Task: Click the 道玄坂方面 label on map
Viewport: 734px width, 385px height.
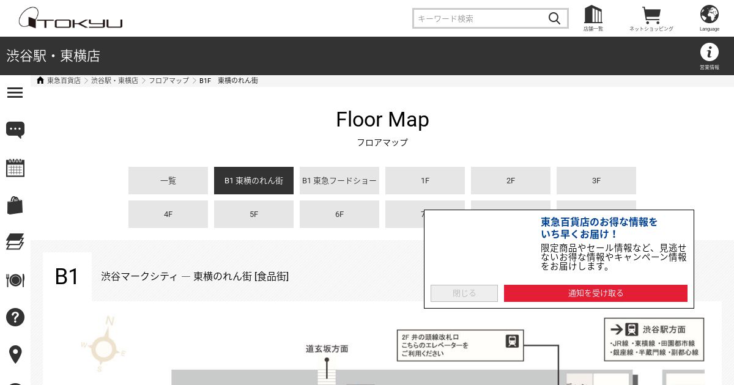Action: [327, 349]
